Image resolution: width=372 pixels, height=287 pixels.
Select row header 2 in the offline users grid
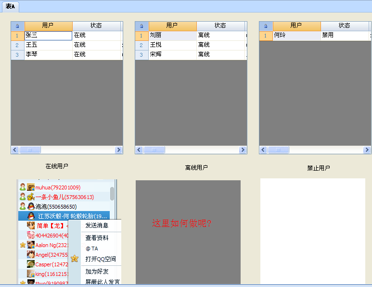[141, 45]
